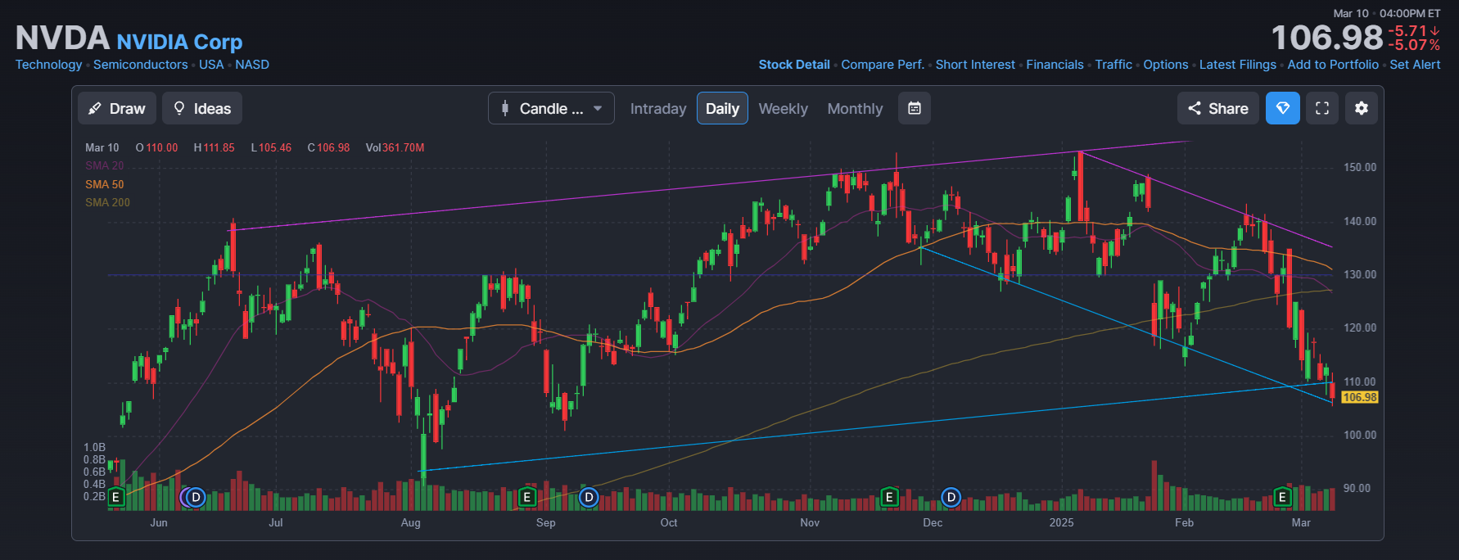Click the earnings E marker before Jun

116,497
